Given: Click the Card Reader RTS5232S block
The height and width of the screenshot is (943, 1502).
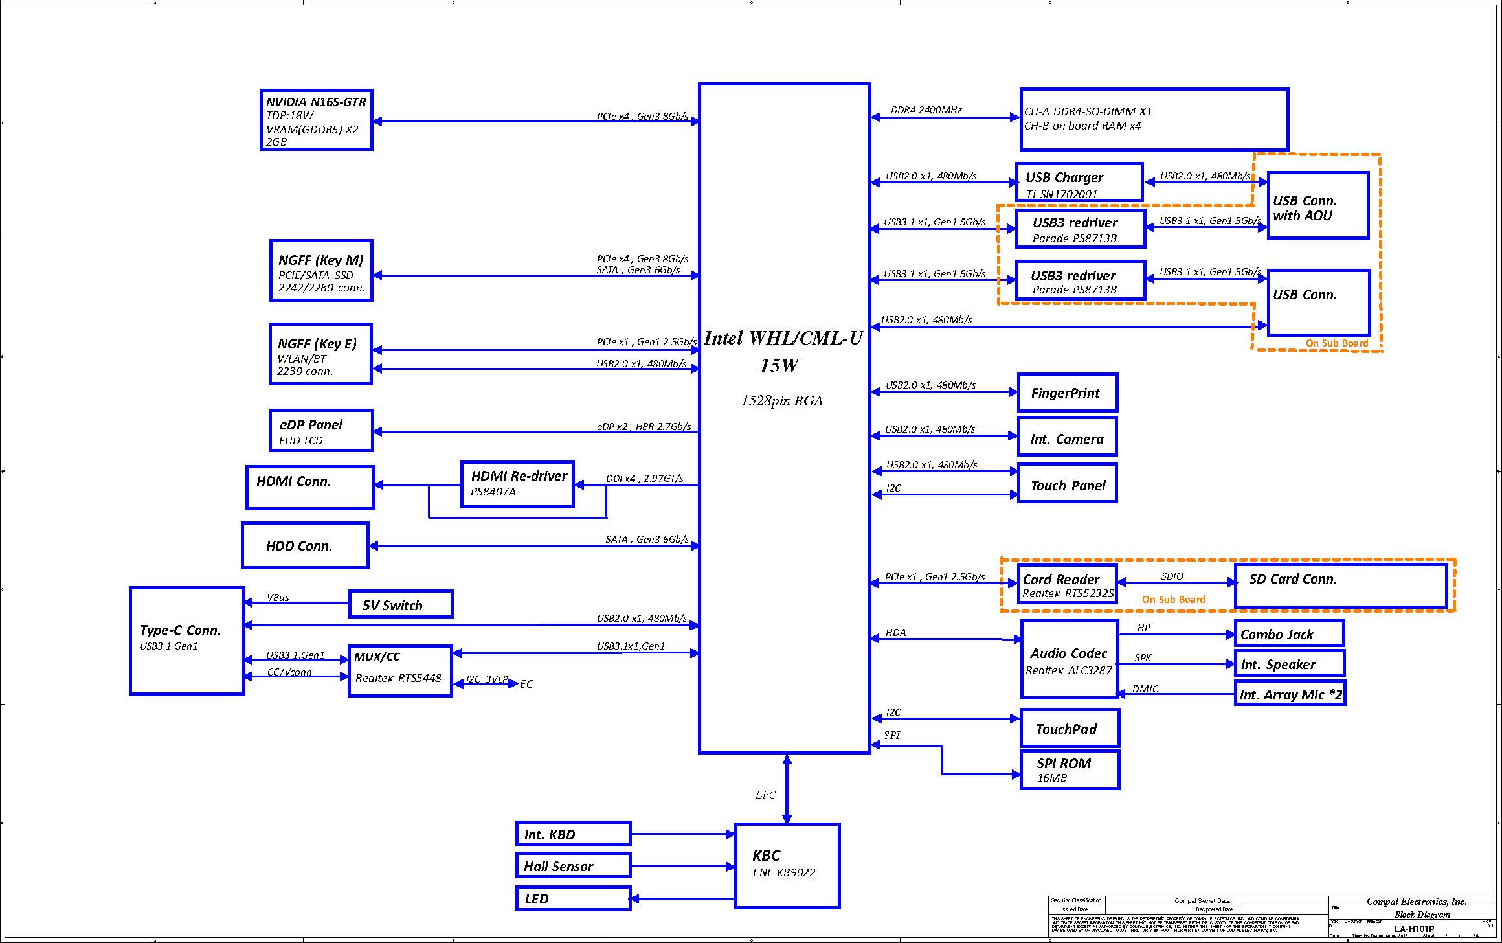Looking at the screenshot, I should 1067,584.
